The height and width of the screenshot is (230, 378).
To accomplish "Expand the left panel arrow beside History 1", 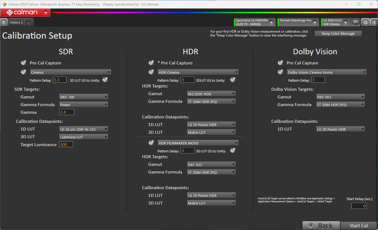I will (x=4, y=22).
